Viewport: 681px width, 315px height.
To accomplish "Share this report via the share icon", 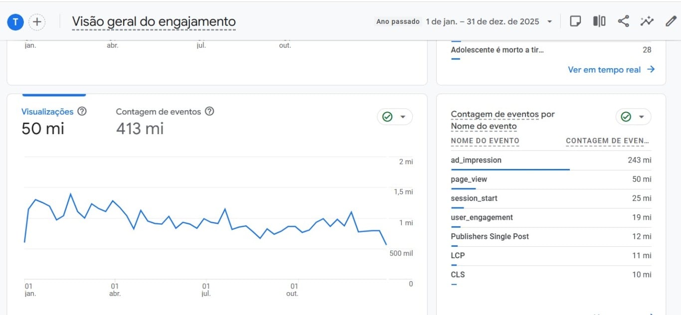I will pyautogui.click(x=623, y=21).
